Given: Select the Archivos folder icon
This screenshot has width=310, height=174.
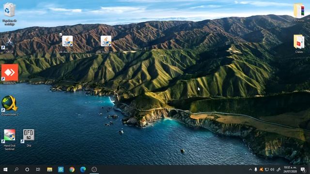Looking at the screenshot, I should 299,11.
